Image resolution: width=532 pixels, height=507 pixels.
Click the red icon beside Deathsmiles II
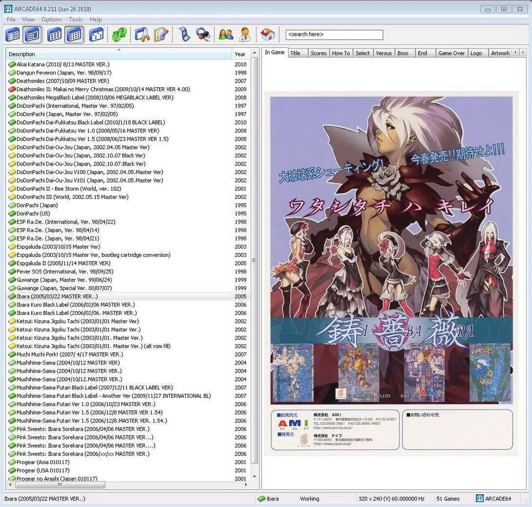coord(12,89)
